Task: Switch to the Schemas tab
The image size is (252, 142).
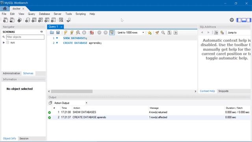Action: point(28,73)
